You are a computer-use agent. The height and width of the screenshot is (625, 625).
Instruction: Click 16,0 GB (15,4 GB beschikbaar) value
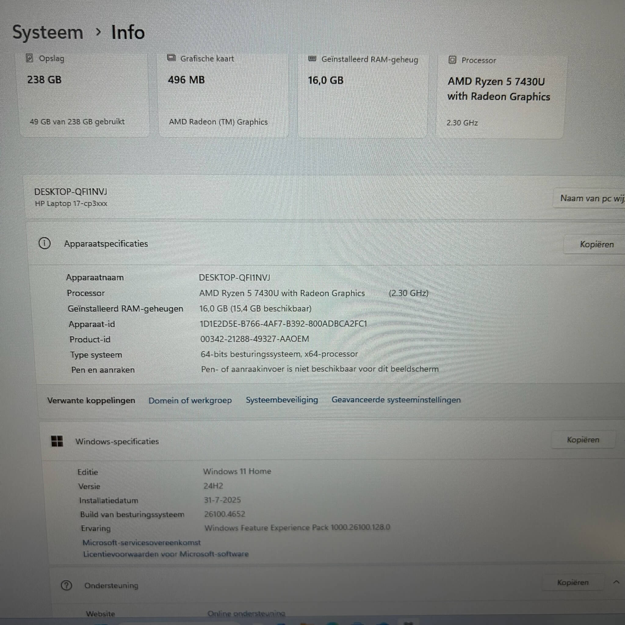[255, 308]
